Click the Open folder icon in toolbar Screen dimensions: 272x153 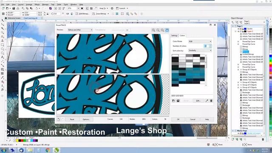[7, 8]
